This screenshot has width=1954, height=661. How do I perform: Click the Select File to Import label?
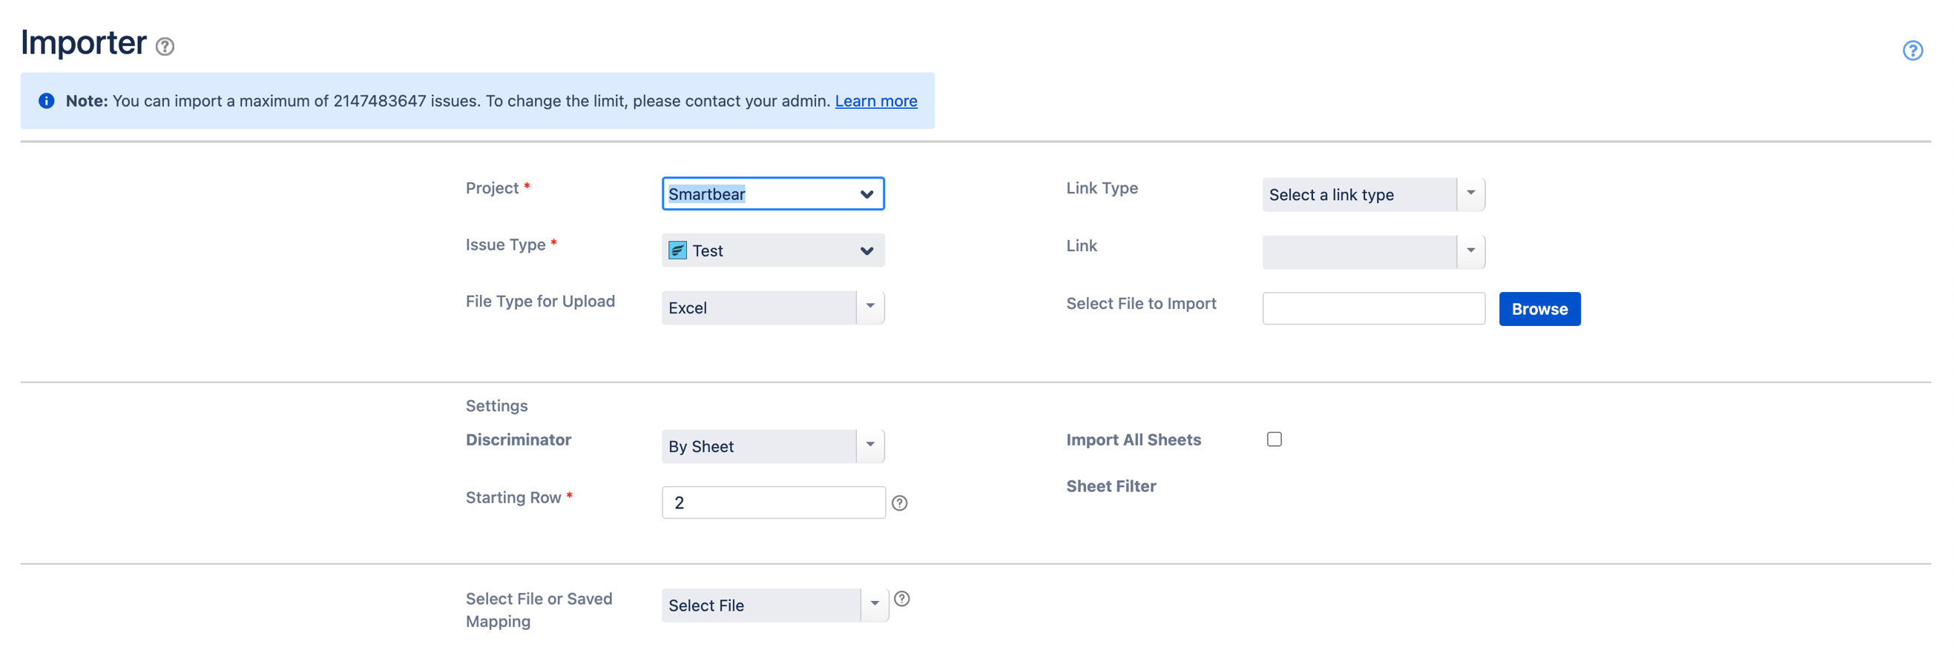[1141, 303]
